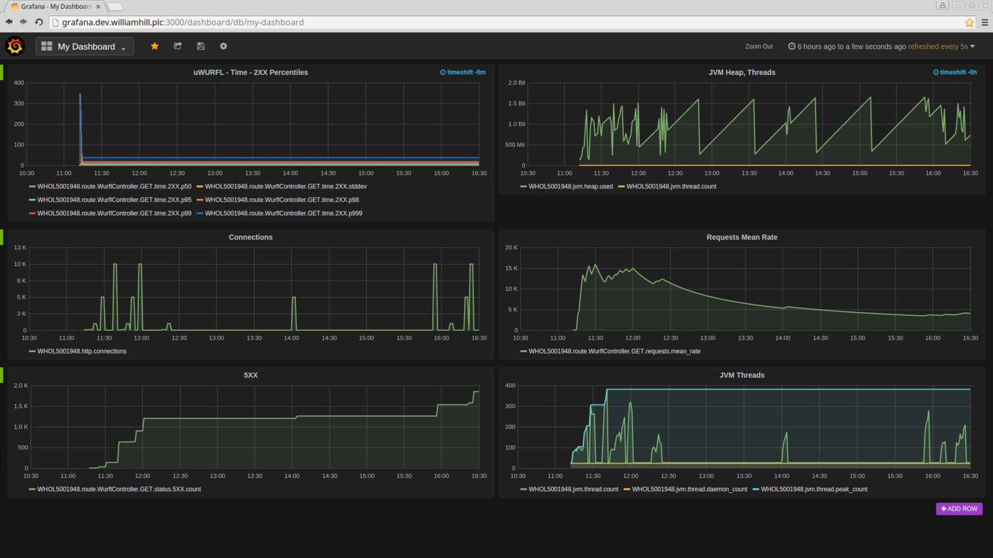The height and width of the screenshot is (558, 993).
Task: Open JVM Threads panel title menu
Action: (x=742, y=375)
